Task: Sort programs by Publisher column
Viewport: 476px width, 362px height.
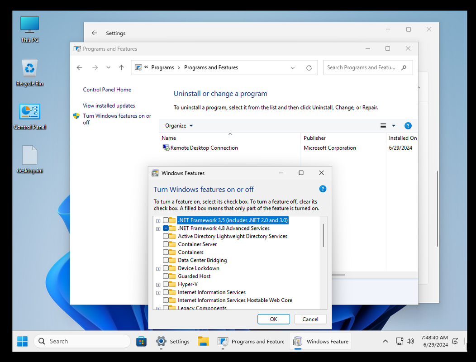Action: [343, 138]
